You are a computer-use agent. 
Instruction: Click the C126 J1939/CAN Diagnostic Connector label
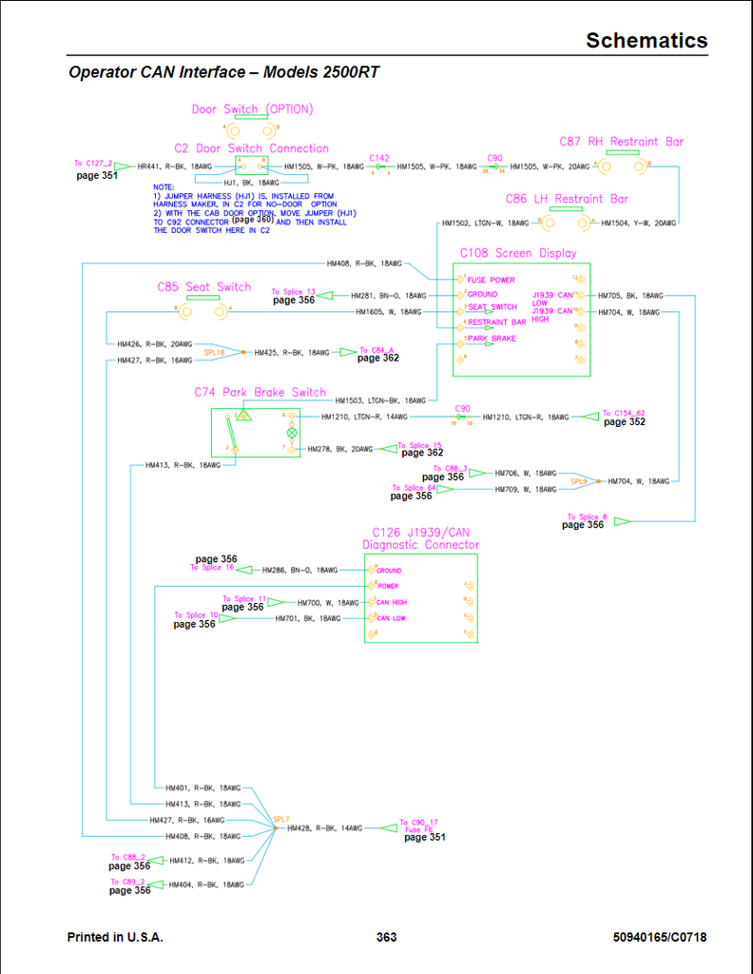(x=420, y=538)
